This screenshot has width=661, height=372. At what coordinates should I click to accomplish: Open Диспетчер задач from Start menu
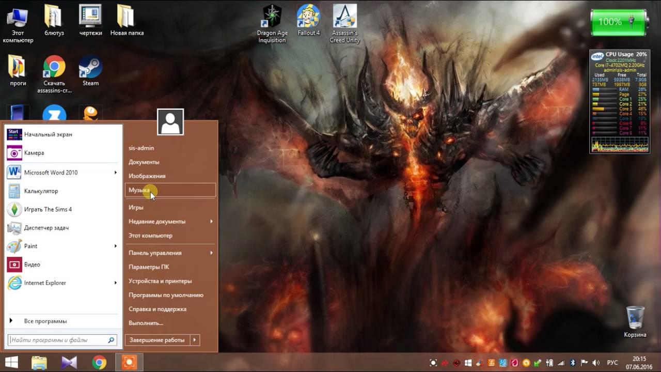click(63, 228)
